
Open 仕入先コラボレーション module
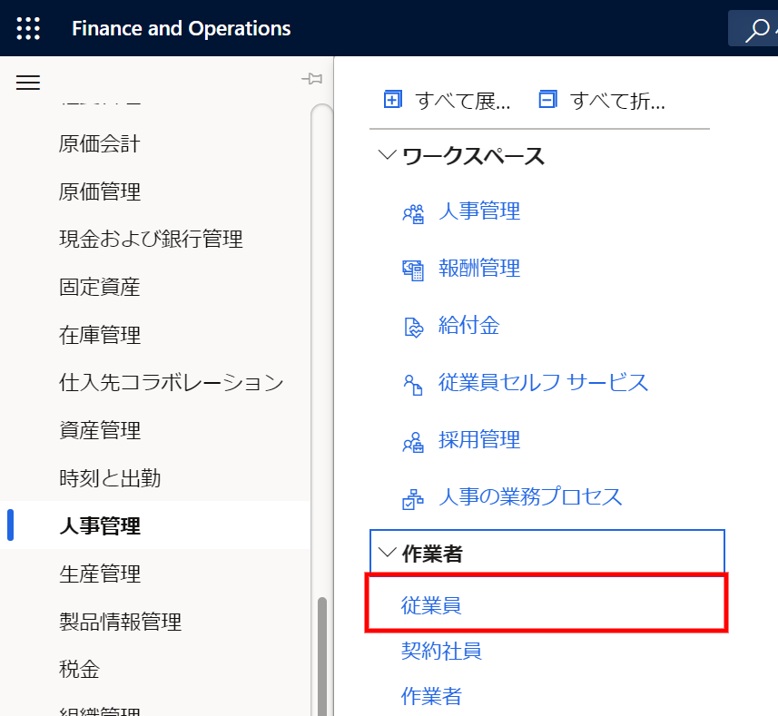coord(172,382)
